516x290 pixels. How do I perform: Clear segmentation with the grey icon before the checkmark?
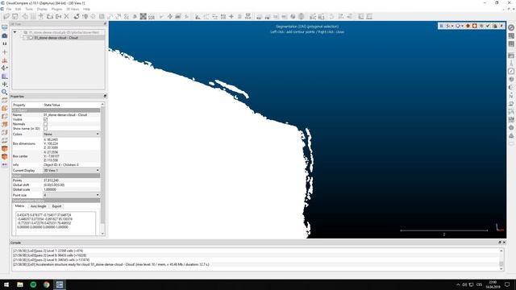[481, 26]
